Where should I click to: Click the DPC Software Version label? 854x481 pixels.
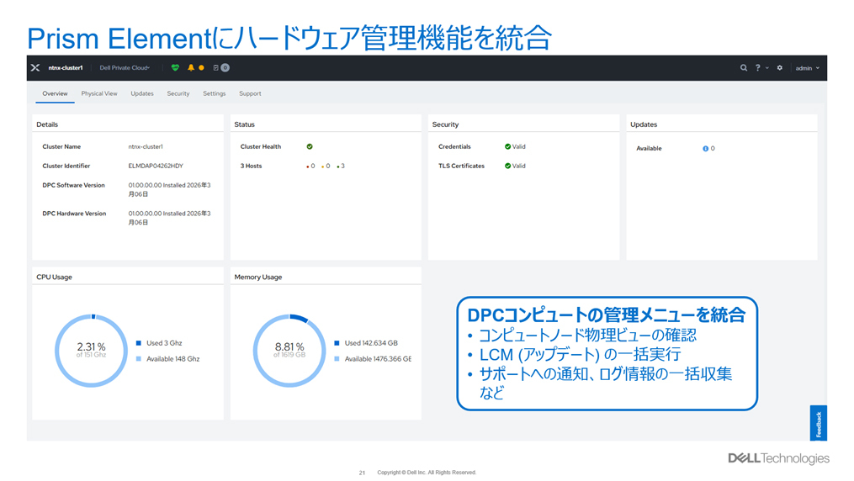pyautogui.click(x=73, y=185)
